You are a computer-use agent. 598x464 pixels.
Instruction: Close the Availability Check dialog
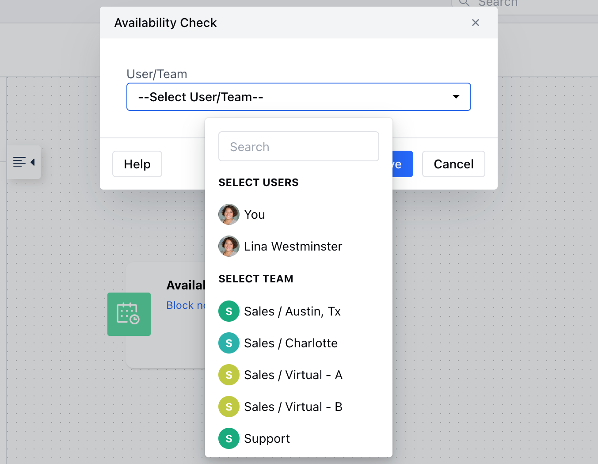click(476, 23)
